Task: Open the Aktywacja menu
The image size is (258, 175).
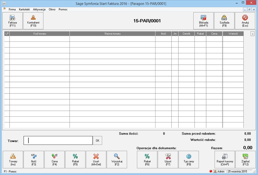Action: coord(39,9)
